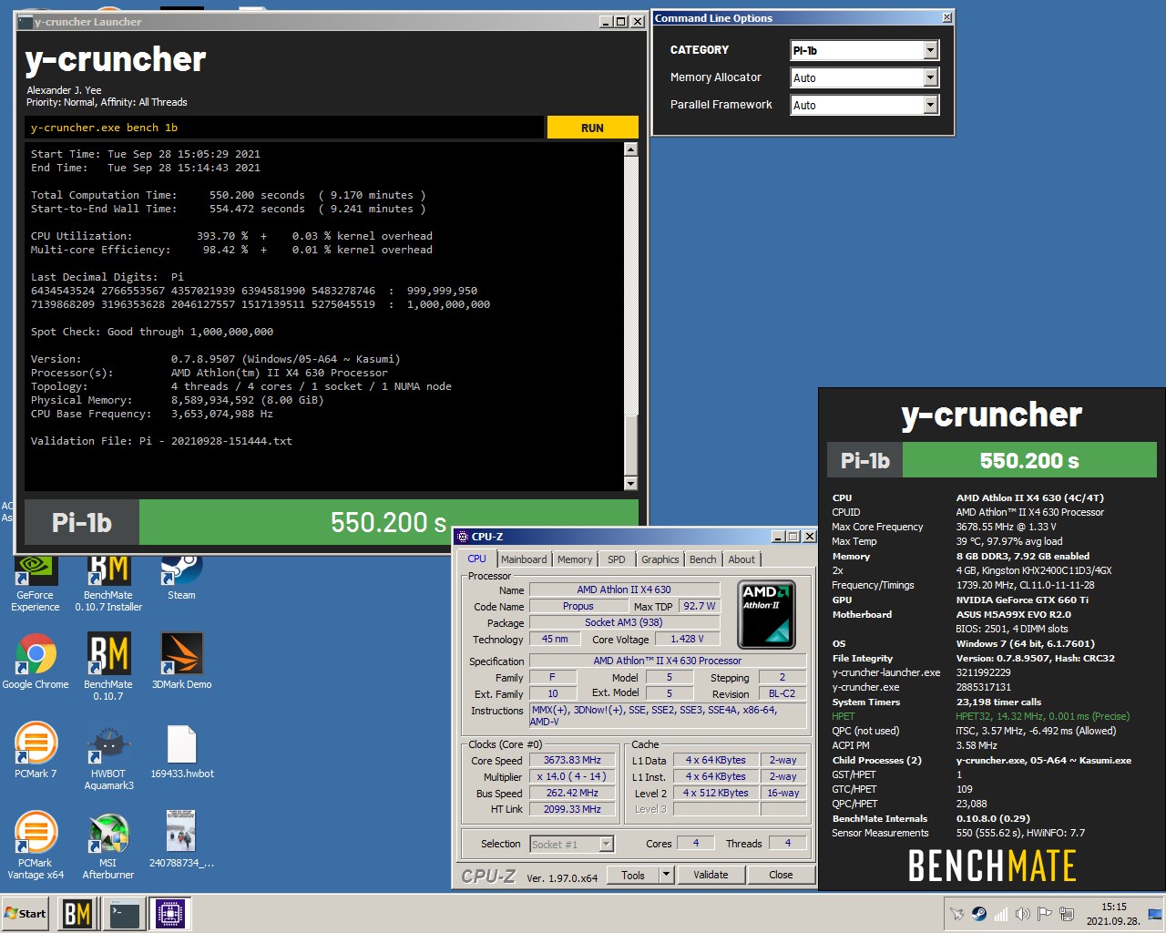1166x933 pixels.
Task: Switch to the Bench tab in CPU-Z
Action: [702, 559]
